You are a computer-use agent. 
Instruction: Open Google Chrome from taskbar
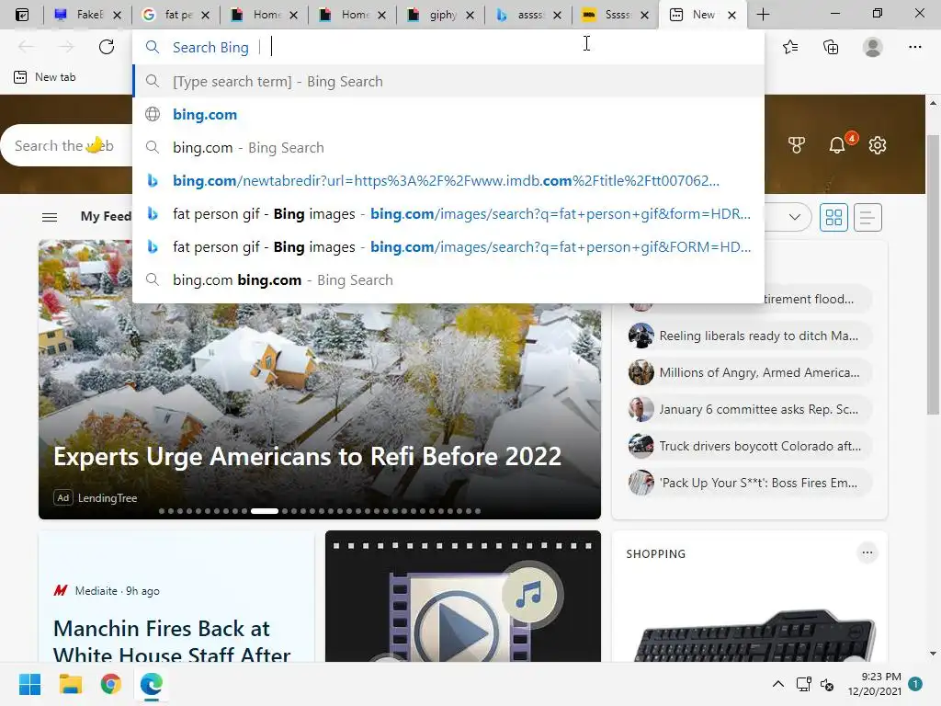tap(110, 684)
